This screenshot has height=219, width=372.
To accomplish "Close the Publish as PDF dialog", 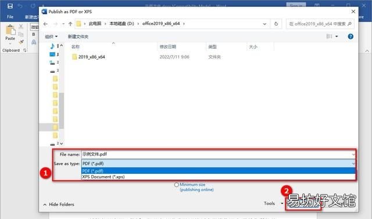I will tap(353, 12).
